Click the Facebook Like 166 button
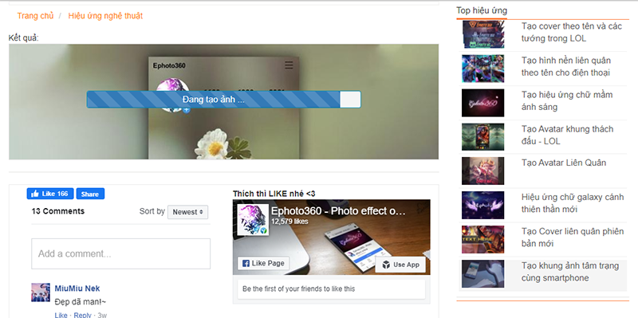 click(50, 194)
